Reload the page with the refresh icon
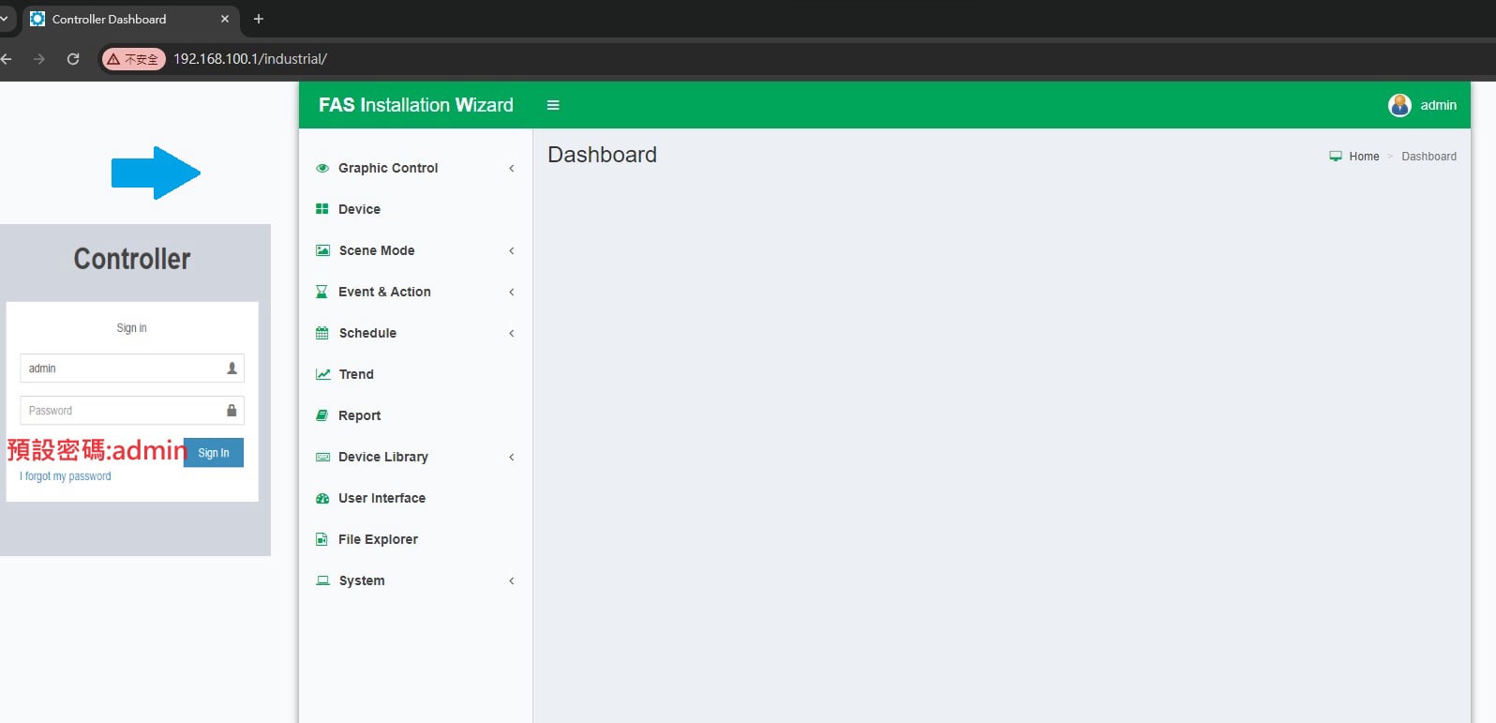Viewport: 1496px width, 723px height. click(73, 59)
